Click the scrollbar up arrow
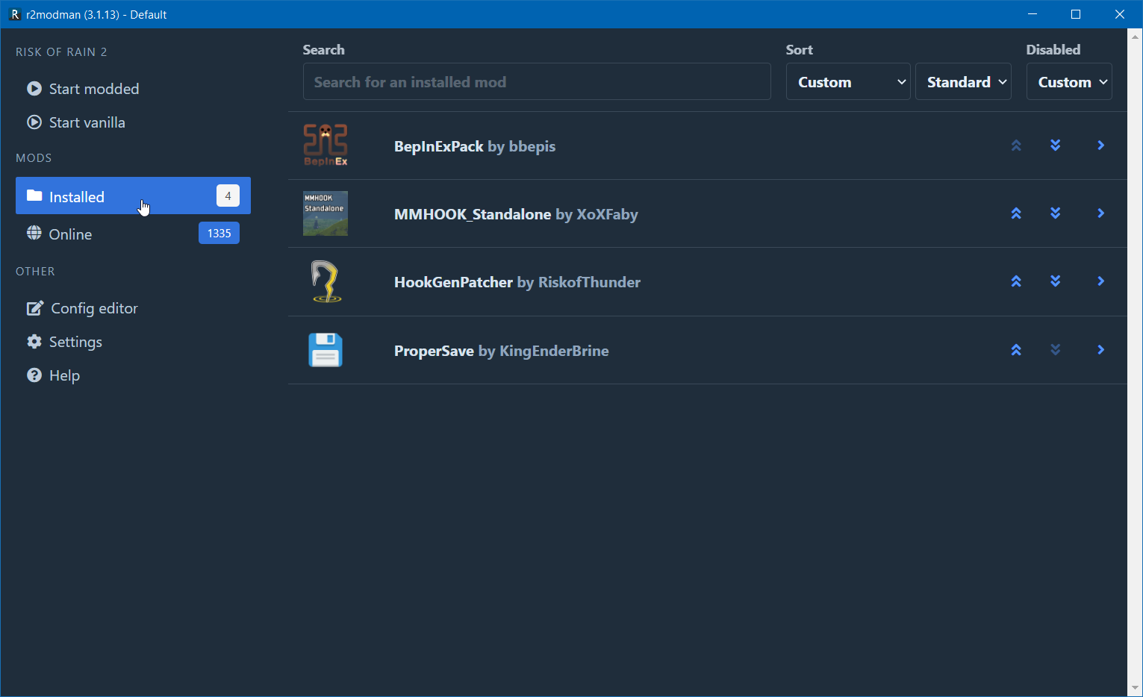This screenshot has height=697, width=1143. [x=1135, y=36]
